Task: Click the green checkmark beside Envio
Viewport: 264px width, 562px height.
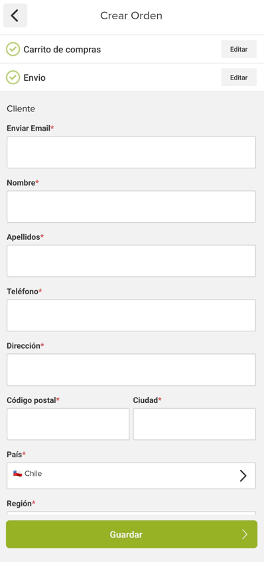Action: pos(13,78)
